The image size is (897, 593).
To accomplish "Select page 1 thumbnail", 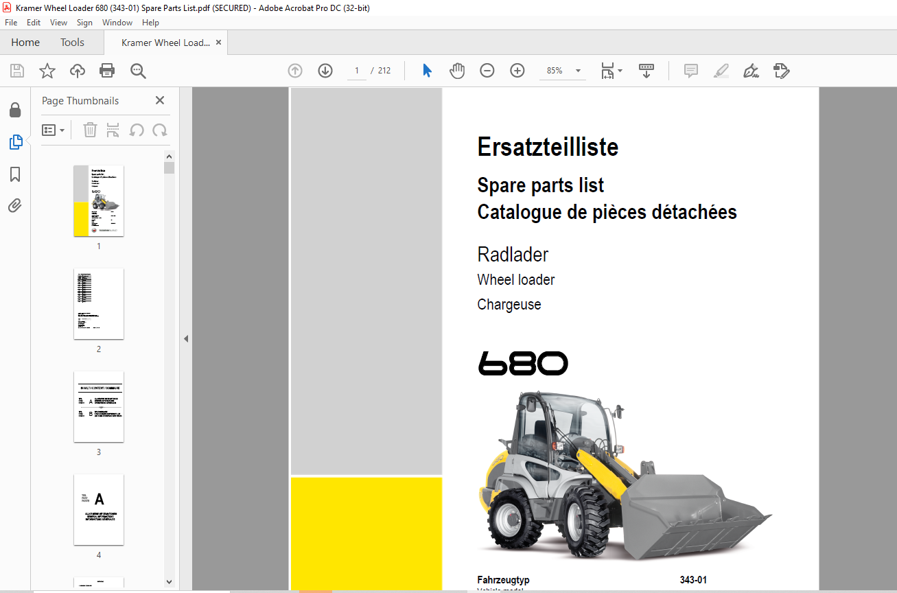I will 99,200.
